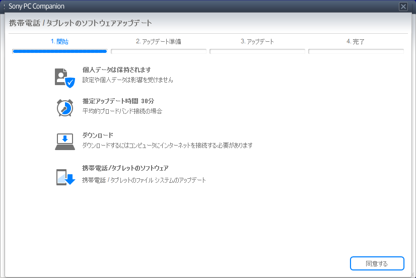Click the text 平均的ブロードバンド接続の場合
The image size is (416, 278).
point(122,111)
